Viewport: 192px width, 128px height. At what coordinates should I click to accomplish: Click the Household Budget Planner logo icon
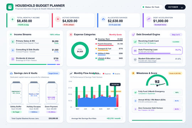tap(10, 7)
